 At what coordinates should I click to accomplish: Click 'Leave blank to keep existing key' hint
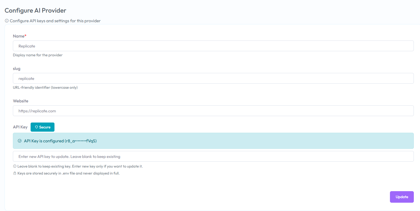point(80,166)
